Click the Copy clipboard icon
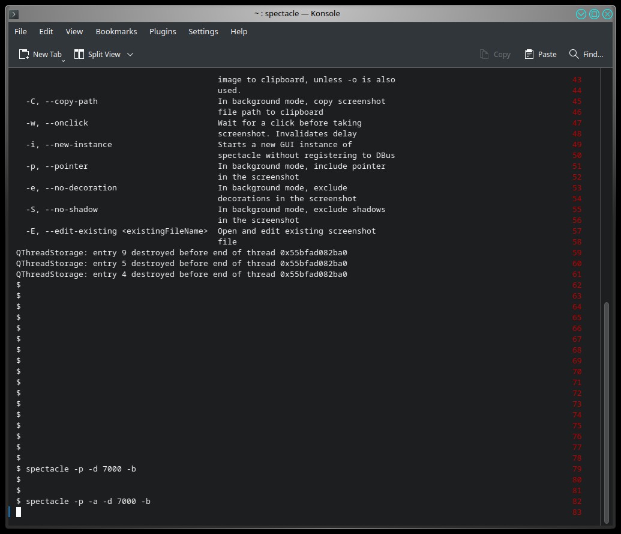 tap(484, 54)
